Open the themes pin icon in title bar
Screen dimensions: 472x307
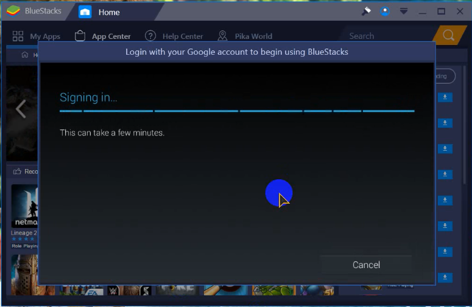(366, 12)
